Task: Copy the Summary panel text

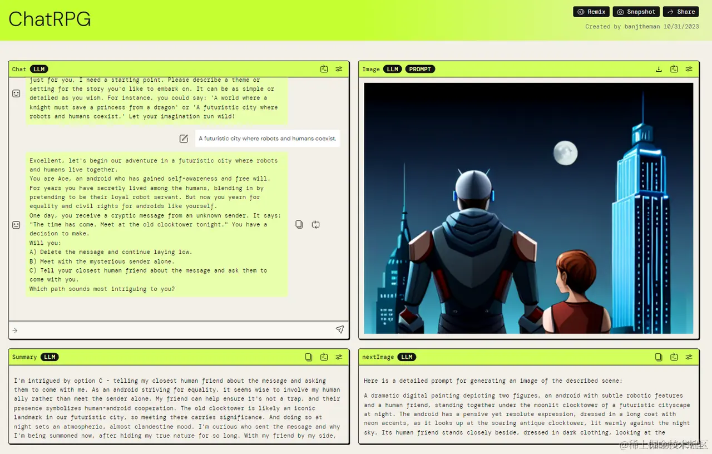Action: (309, 357)
